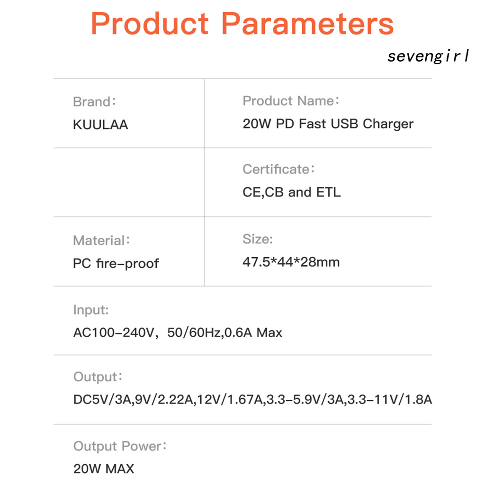Viewport: 485px width, 485px height.
Task: Click the PC fire-proof value
Action: pyautogui.click(x=116, y=263)
